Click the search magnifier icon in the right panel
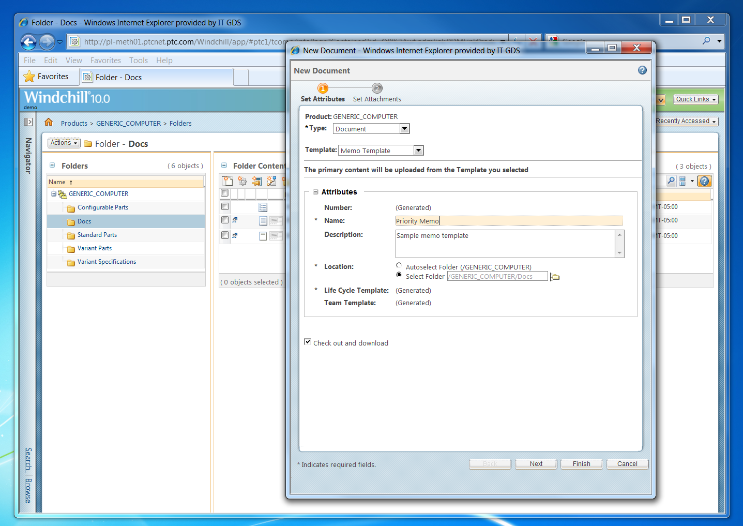This screenshot has width=743, height=526. click(671, 181)
